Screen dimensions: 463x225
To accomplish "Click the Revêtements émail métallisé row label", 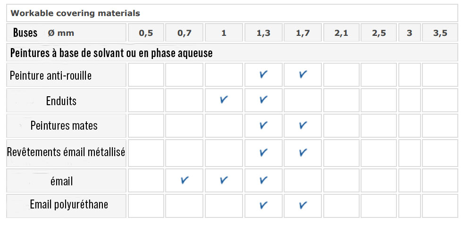I will click(x=66, y=152).
